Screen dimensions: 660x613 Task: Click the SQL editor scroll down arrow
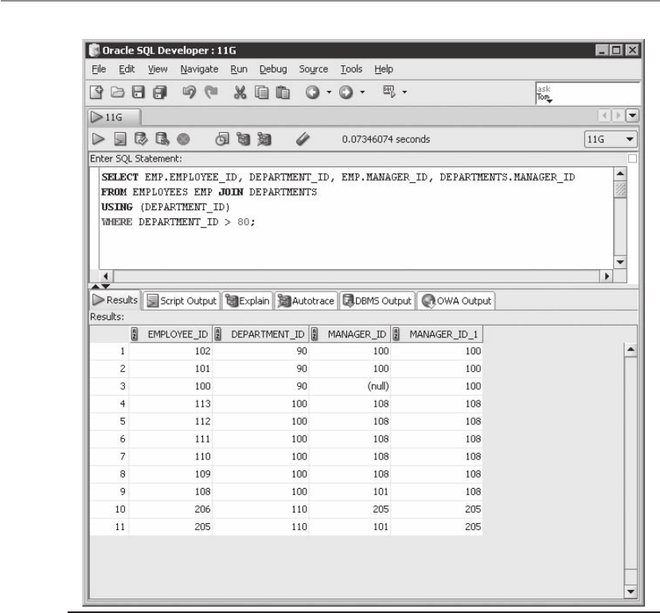pos(620,262)
